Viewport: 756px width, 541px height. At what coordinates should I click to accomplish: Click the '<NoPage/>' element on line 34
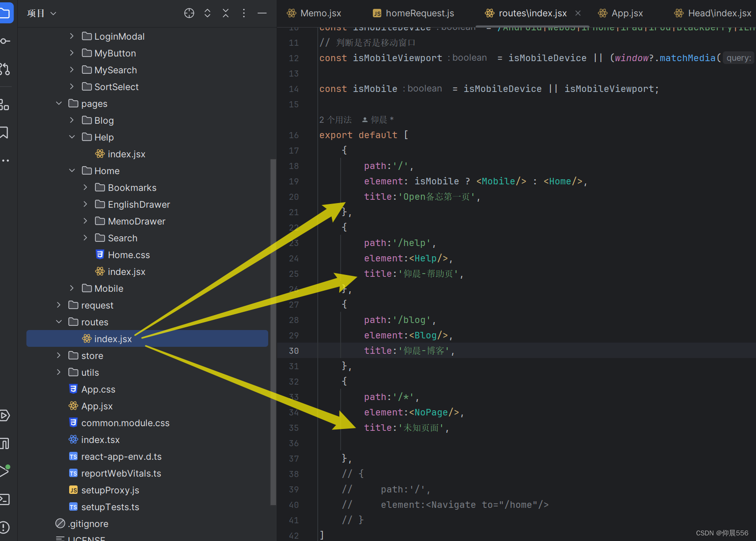click(x=434, y=412)
